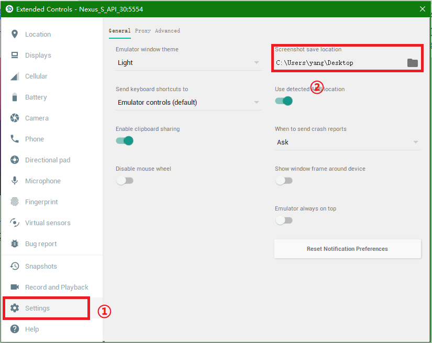Open Send keyboard shortcuts to dropdown
The width and height of the screenshot is (432, 343).
(x=189, y=103)
